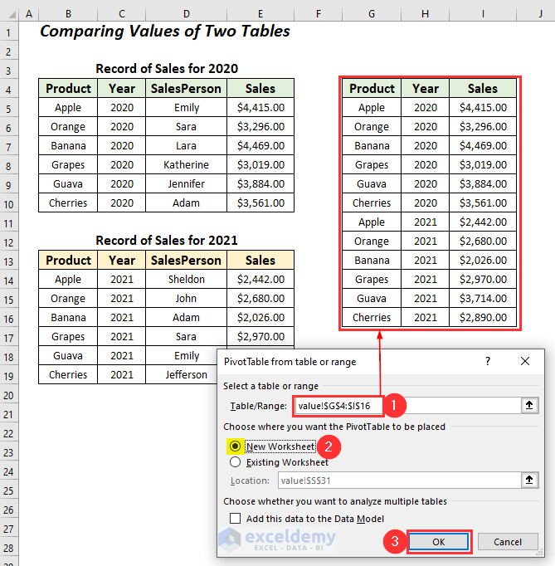Screen dimensions: 555x566
Task: Select the New Worksheet radio option
Action: point(235,446)
